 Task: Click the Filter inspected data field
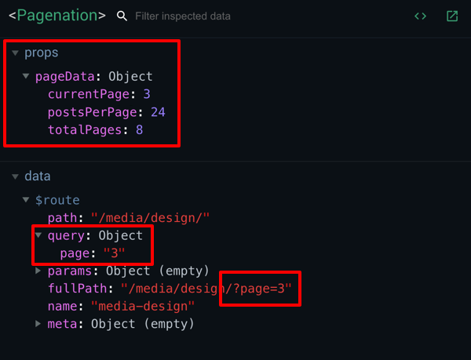(183, 16)
